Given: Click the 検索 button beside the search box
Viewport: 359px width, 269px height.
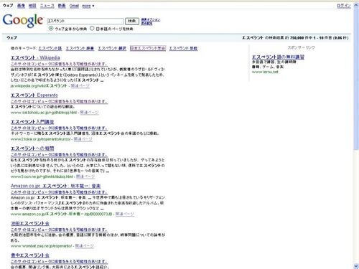Looking at the screenshot, I should click(132, 21).
